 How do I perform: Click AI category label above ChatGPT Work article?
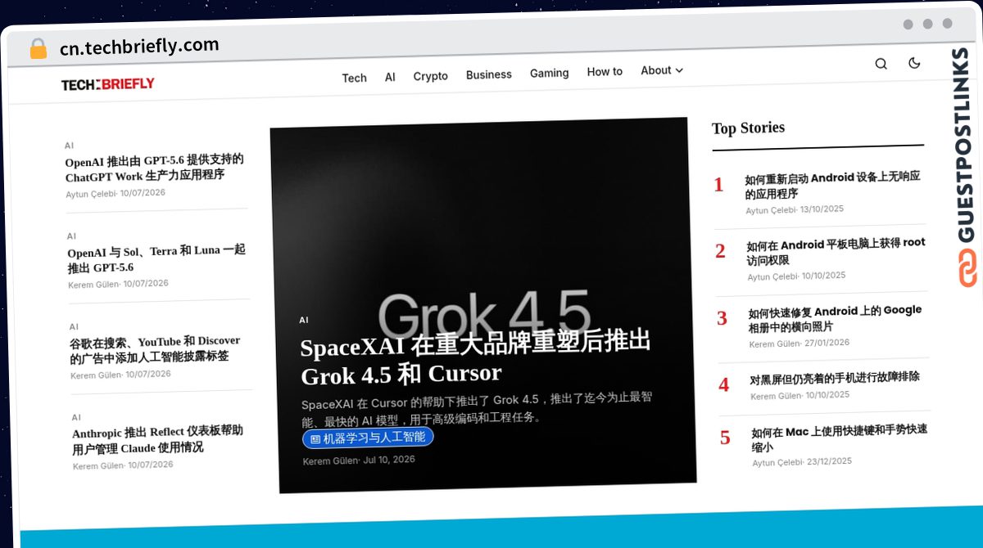coord(69,145)
